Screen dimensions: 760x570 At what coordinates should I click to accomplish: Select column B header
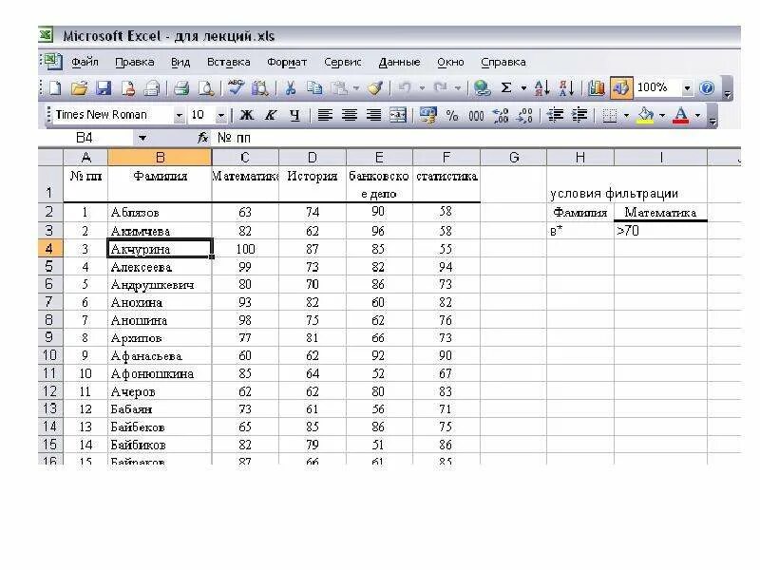160,157
